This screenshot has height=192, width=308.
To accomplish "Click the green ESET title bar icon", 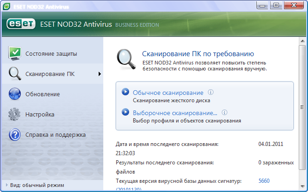I will (x=6, y=6).
